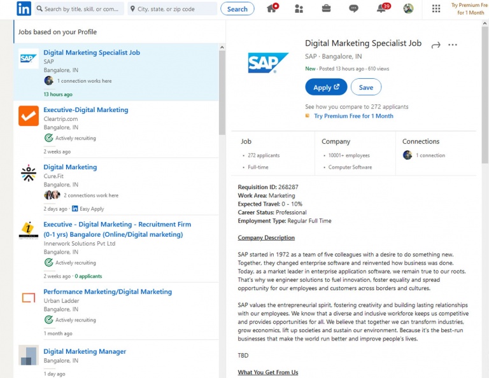Open the Jobs briefcase icon
Screen dimensions: 489x378
(x=326, y=8)
